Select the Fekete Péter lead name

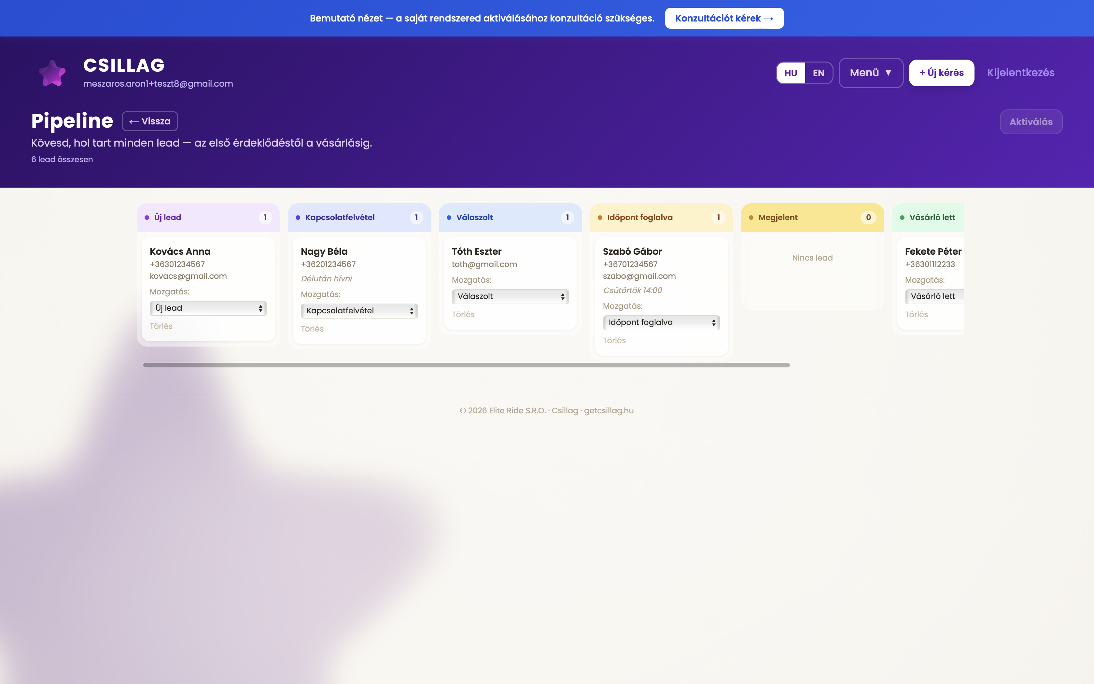point(933,251)
